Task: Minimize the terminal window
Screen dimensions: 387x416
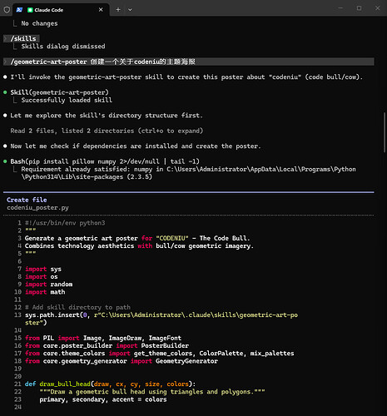Action: pyautogui.click(x=340, y=8)
